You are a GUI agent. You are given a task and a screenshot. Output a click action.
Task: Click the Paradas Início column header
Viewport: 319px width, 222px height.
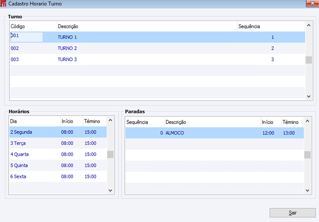271,122
